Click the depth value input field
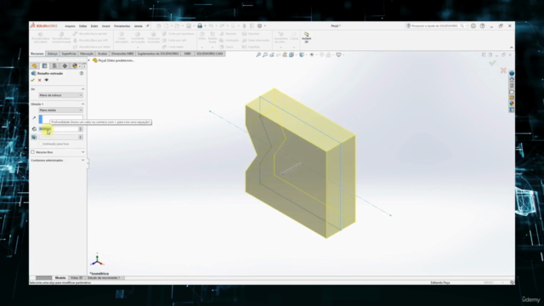The image size is (544, 306). [59, 128]
